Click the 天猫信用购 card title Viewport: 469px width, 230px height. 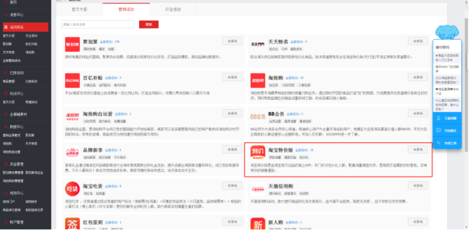pos(280,186)
